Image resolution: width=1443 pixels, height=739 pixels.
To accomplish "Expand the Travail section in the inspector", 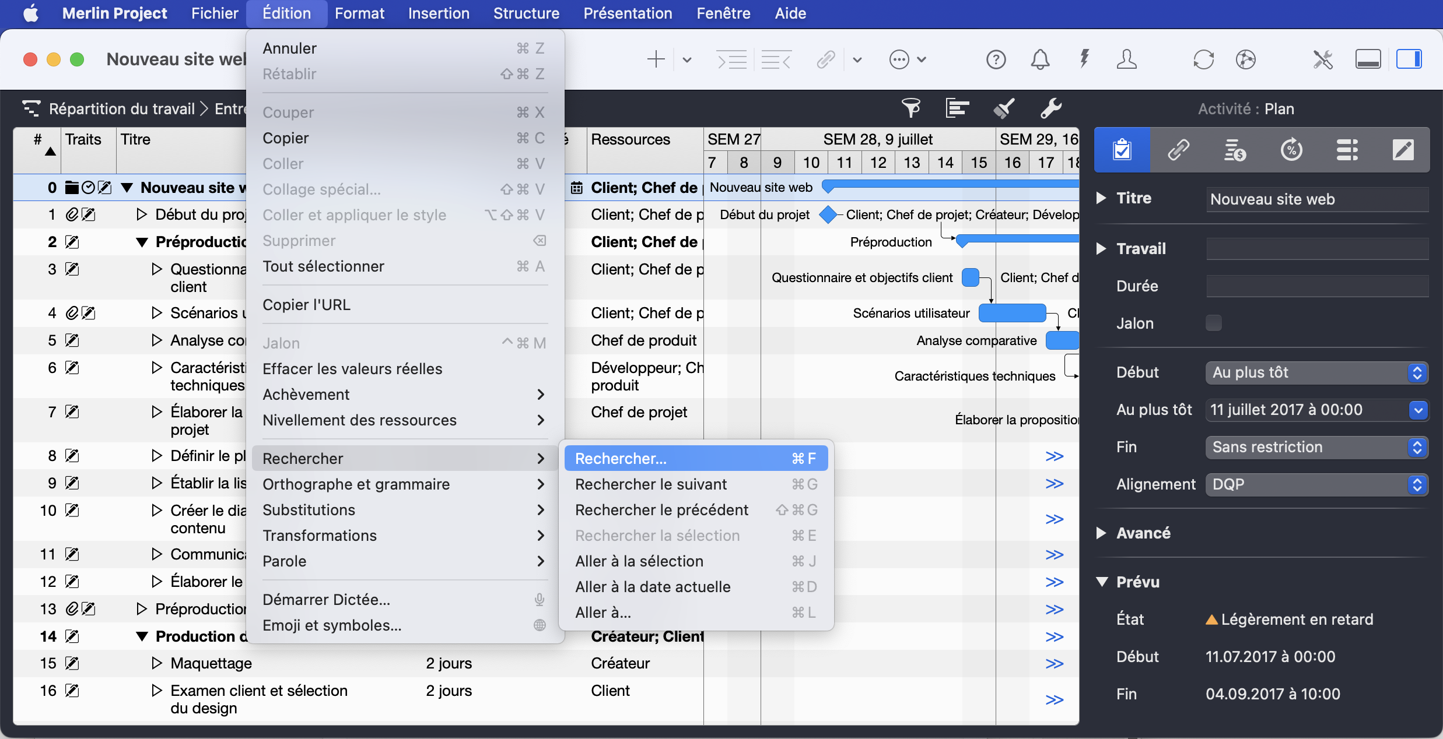I will [x=1101, y=249].
